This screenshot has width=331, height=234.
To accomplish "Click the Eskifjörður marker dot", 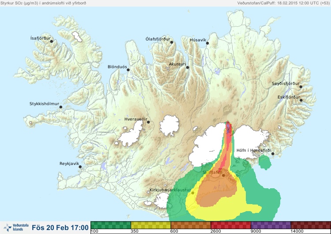I will click(301, 100).
